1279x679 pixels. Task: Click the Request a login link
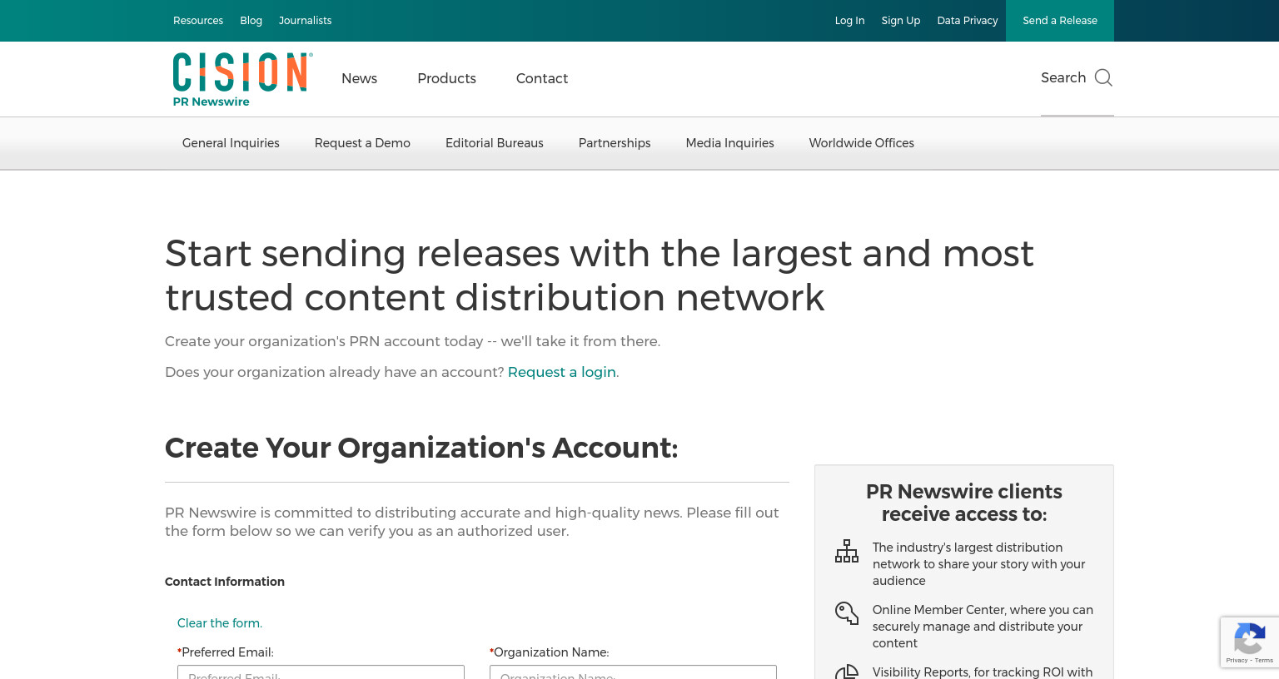(x=562, y=372)
